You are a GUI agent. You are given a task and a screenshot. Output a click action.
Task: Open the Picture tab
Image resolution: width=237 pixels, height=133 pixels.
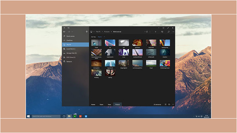pos(117,105)
